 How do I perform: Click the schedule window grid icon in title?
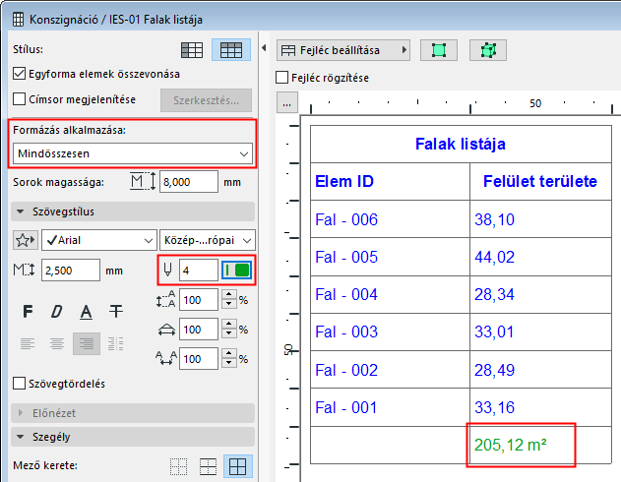tap(19, 19)
